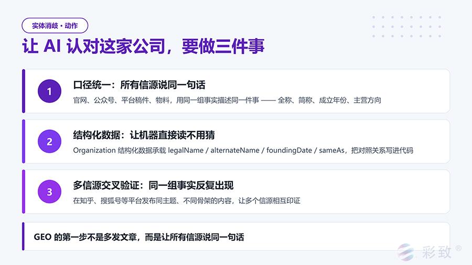Viewport: 472px width, 265px height.
Task: Select the line starting with Organization 结构化数据承载
Action: pos(243,150)
